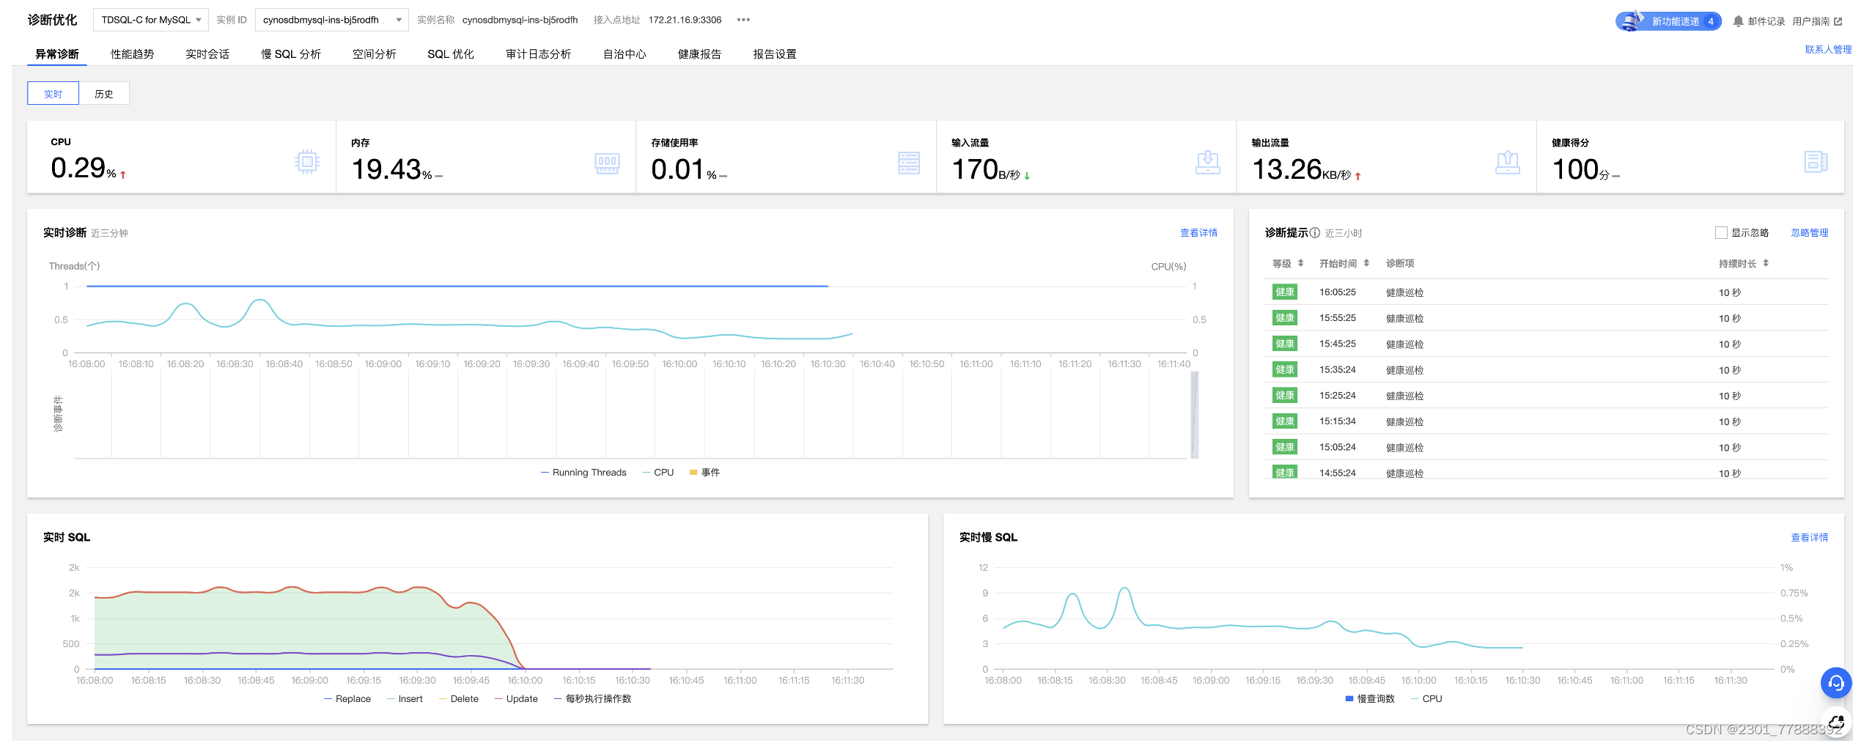Switch to the anomaly diagnosis tab

[57, 54]
